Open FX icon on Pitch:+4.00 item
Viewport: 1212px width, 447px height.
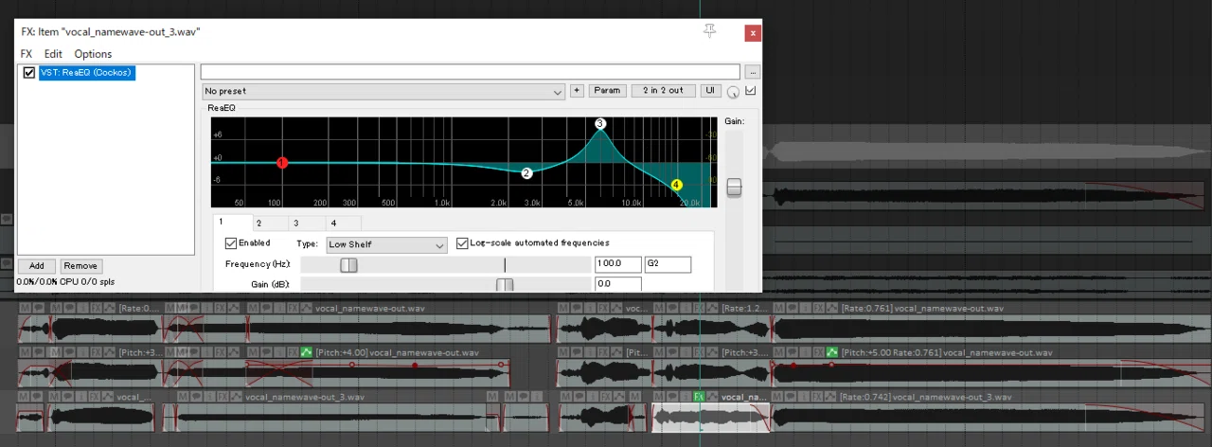coord(293,352)
